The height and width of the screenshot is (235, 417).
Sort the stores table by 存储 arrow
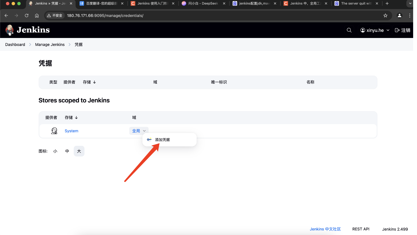coord(76,117)
